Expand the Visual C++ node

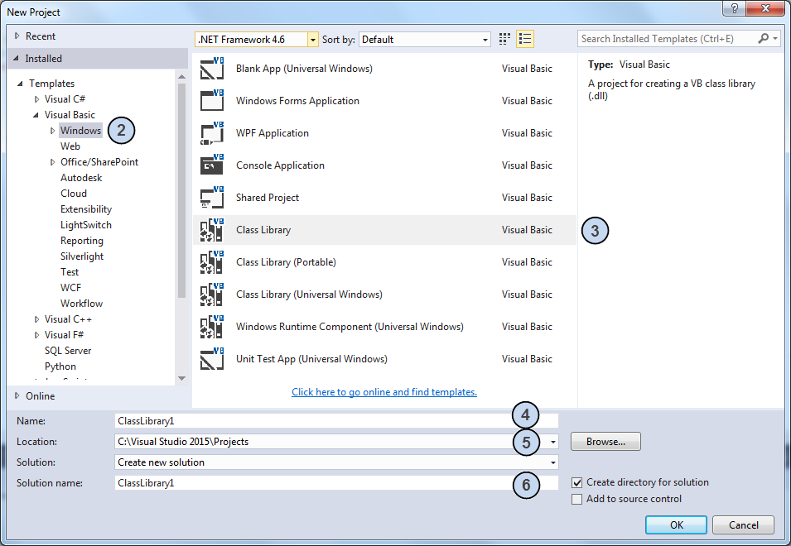click(x=36, y=319)
